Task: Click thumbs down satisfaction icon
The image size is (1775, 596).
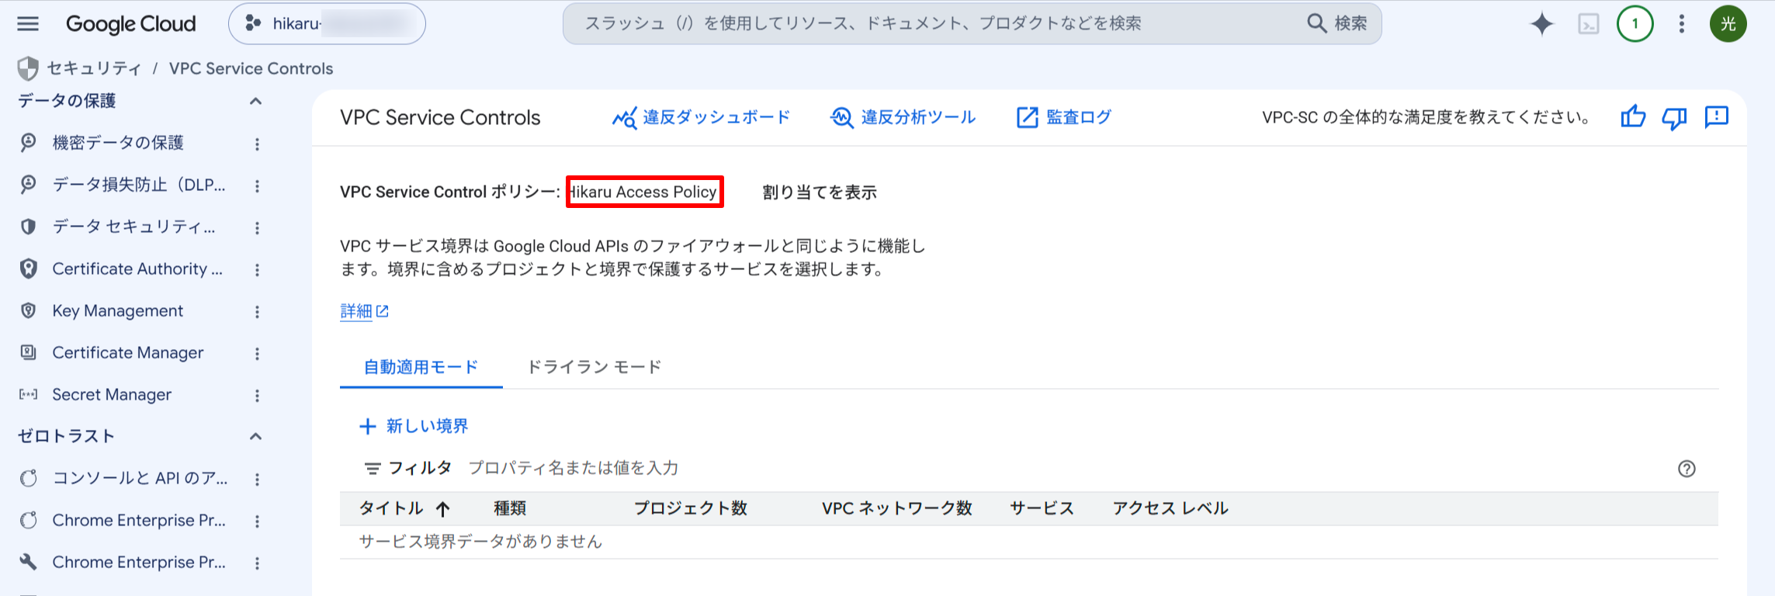Action: pyautogui.click(x=1675, y=117)
